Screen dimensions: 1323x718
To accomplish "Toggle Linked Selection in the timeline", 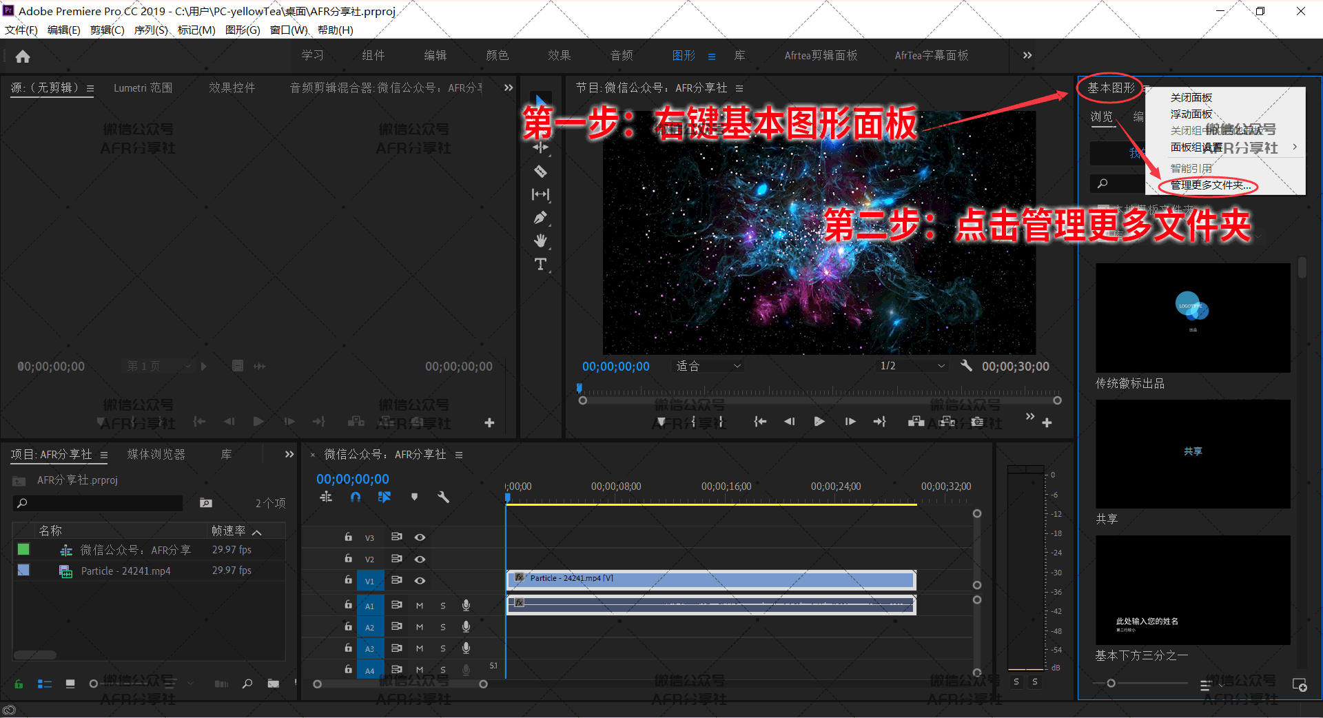I will tap(384, 497).
